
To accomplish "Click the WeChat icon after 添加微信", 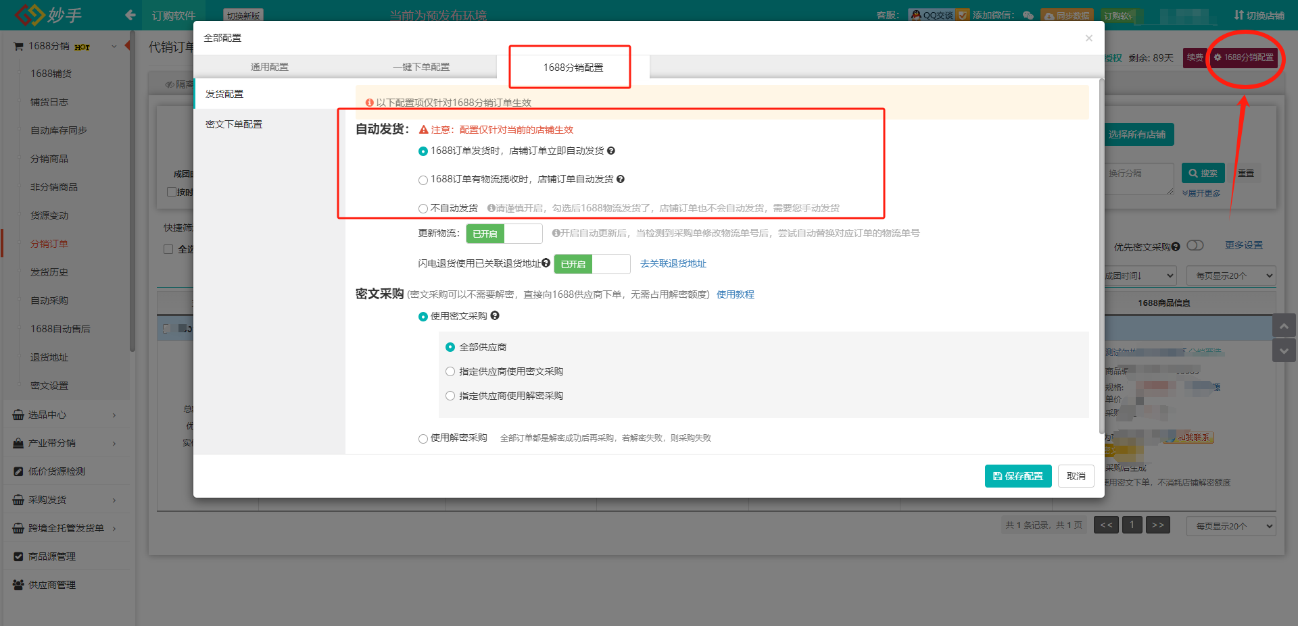I will pos(1028,15).
